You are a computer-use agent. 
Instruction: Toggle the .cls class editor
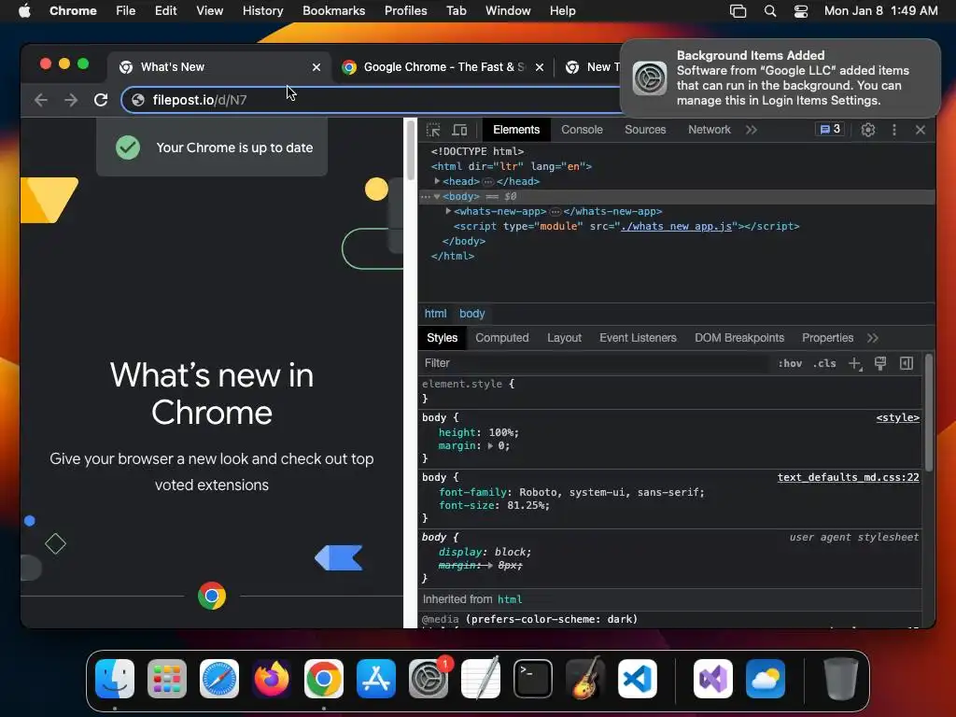click(x=824, y=363)
